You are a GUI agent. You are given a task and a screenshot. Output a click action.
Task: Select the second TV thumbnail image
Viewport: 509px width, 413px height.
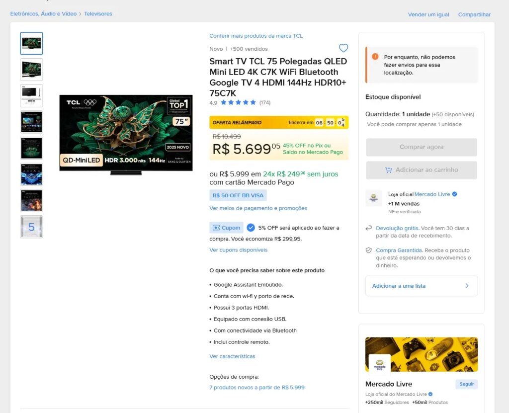click(x=31, y=70)
